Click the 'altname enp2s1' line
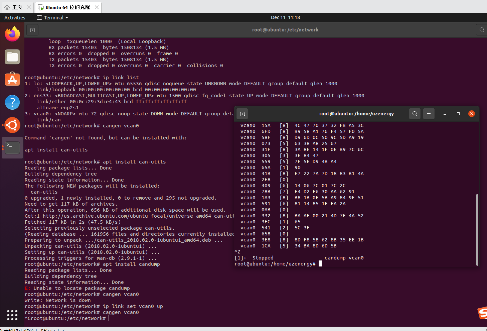This screenshot has height=331, width=487. point(57,108)
